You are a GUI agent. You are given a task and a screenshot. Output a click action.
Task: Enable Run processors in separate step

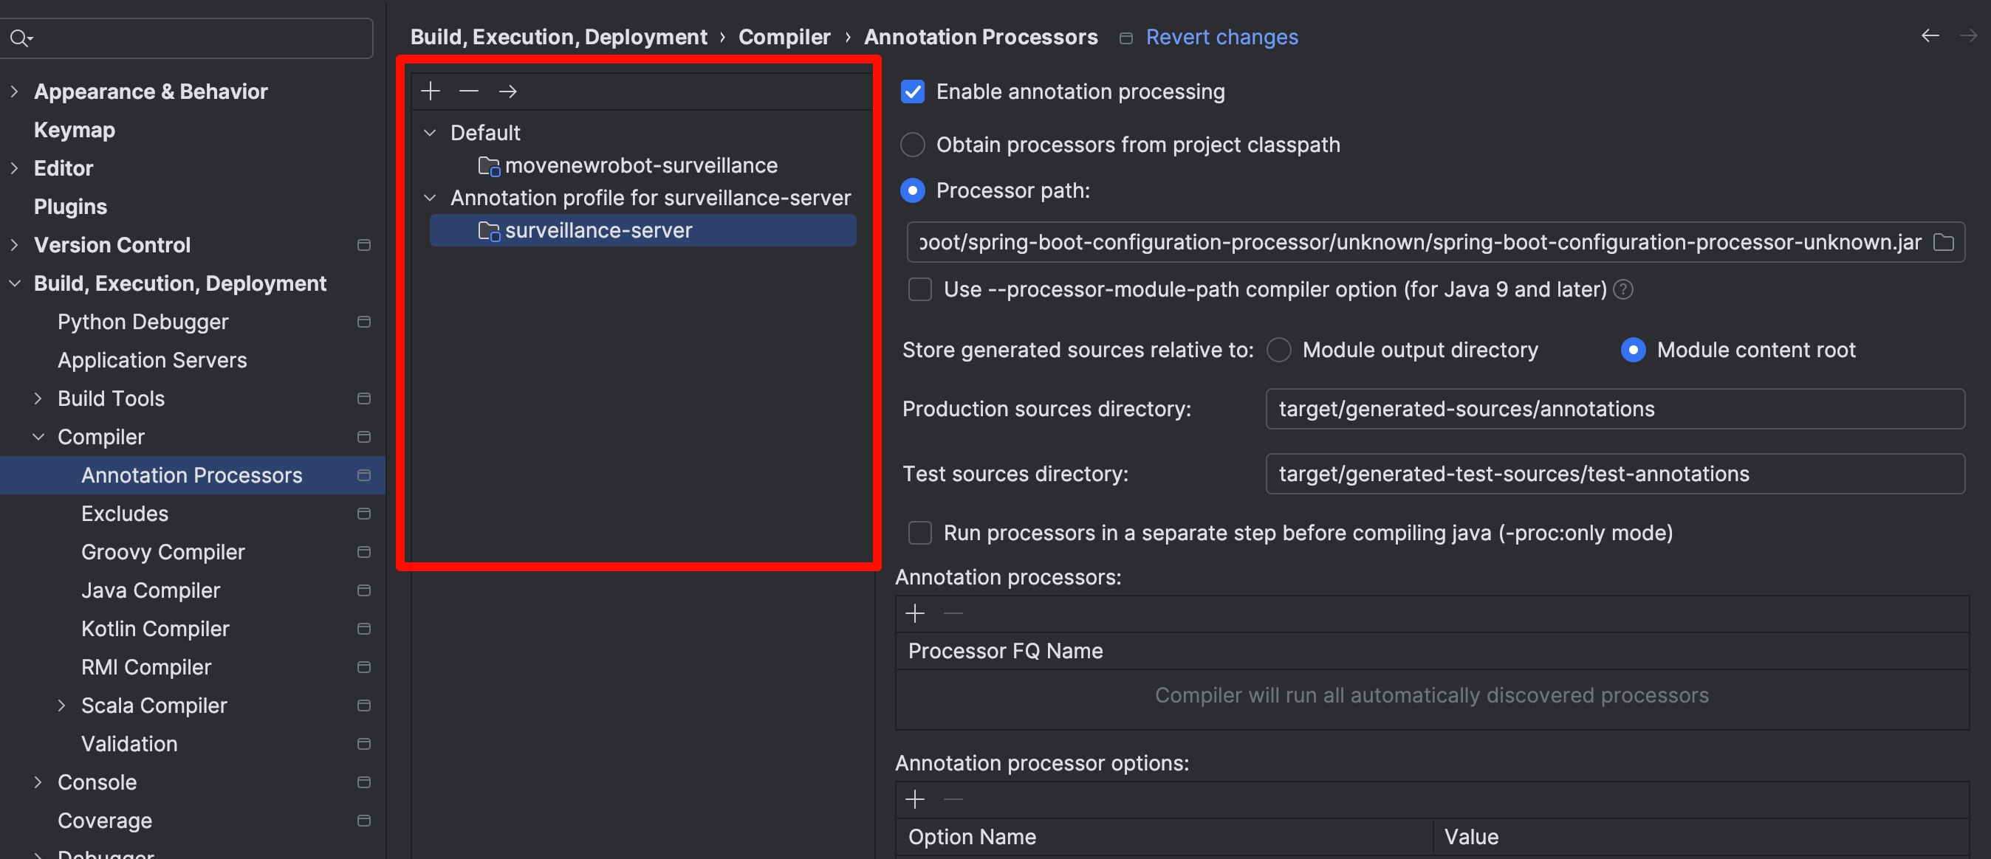coord(919,533)
